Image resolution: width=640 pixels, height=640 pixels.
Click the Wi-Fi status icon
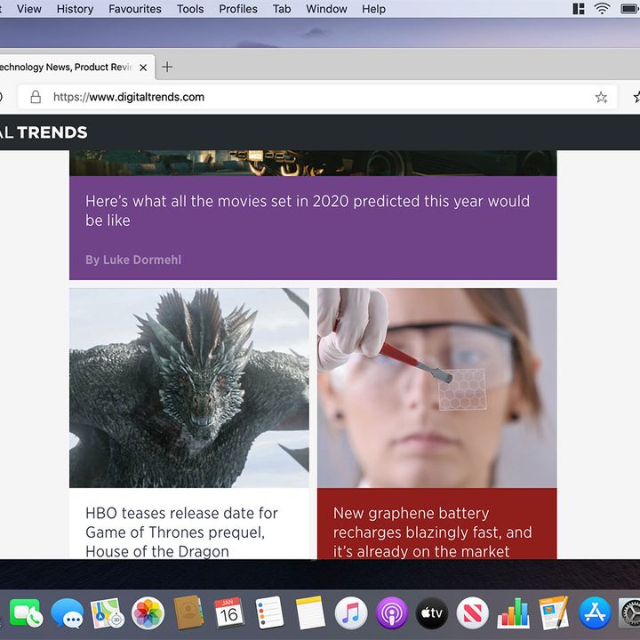[x=602, y=9]
